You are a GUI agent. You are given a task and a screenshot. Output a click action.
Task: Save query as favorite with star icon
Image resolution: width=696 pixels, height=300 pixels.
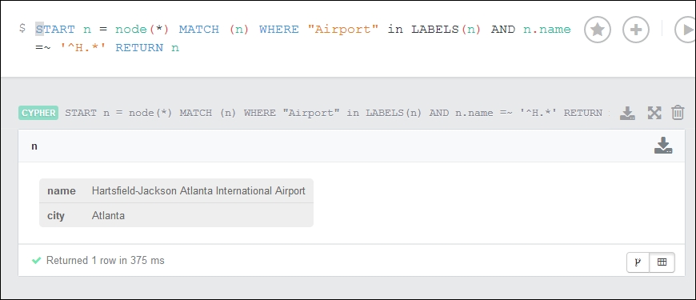pyautogui.click(x=597, y=30)
